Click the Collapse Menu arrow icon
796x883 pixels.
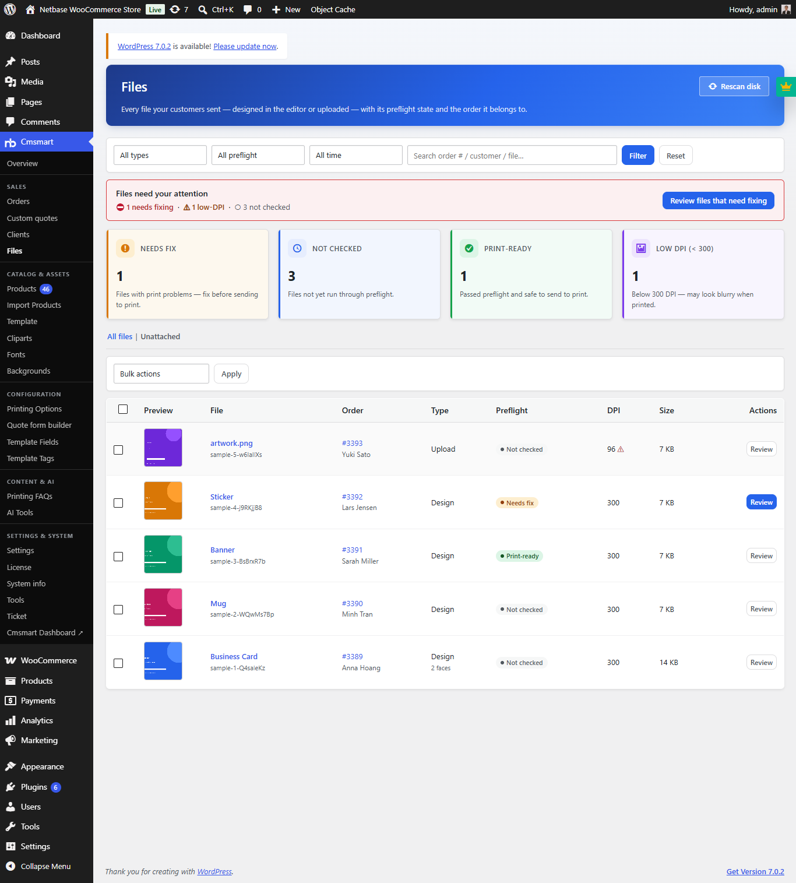coord(10,866)
